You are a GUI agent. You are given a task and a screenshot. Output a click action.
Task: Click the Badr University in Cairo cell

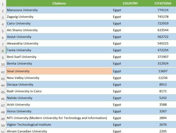click(24, 91)
